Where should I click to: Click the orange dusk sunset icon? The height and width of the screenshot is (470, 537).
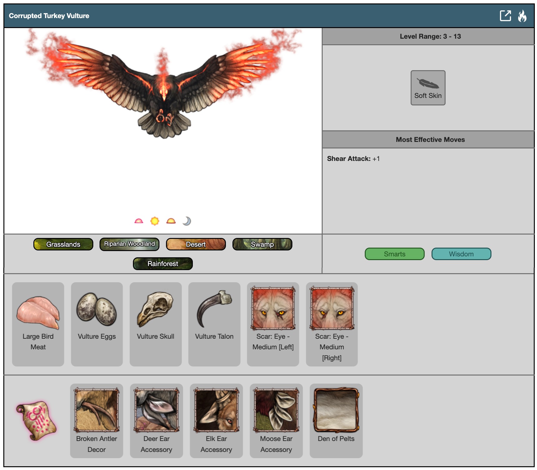pyautogui.click(x=171, y=221)
